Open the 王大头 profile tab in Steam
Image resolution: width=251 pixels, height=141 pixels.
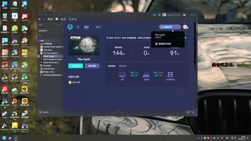point(73,19)
